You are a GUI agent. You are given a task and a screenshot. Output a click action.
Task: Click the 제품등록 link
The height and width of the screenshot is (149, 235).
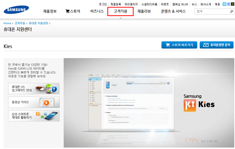(116, 4)
